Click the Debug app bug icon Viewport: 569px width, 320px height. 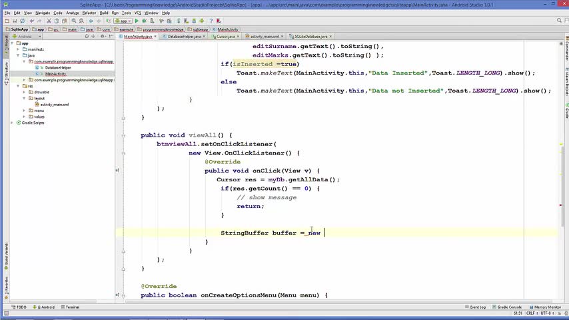[x=143, y=21]
